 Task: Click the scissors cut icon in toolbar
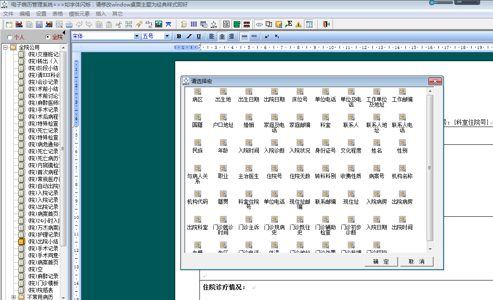[118, 24]
